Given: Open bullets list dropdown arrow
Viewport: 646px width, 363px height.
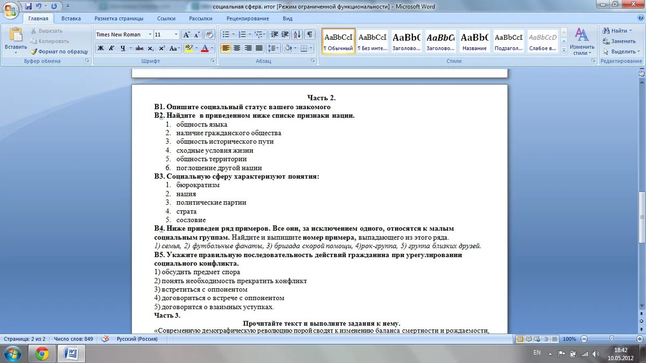Looking at the screenshot, I should pyautogui.click(x=234, y=34).
